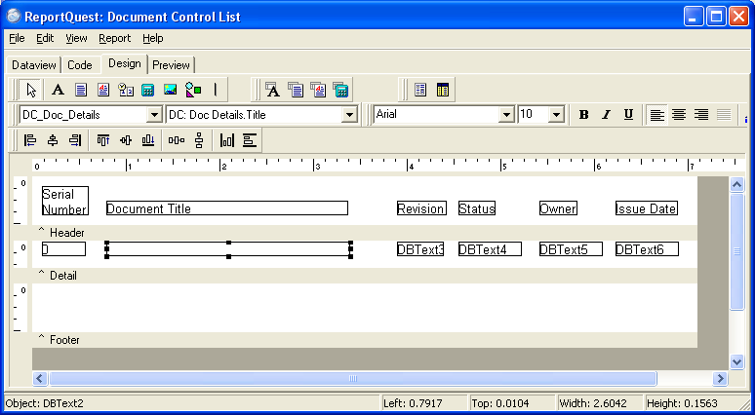Select the Line component tool
This screenshot has width=755, height=415.
[x=216, y=90]
